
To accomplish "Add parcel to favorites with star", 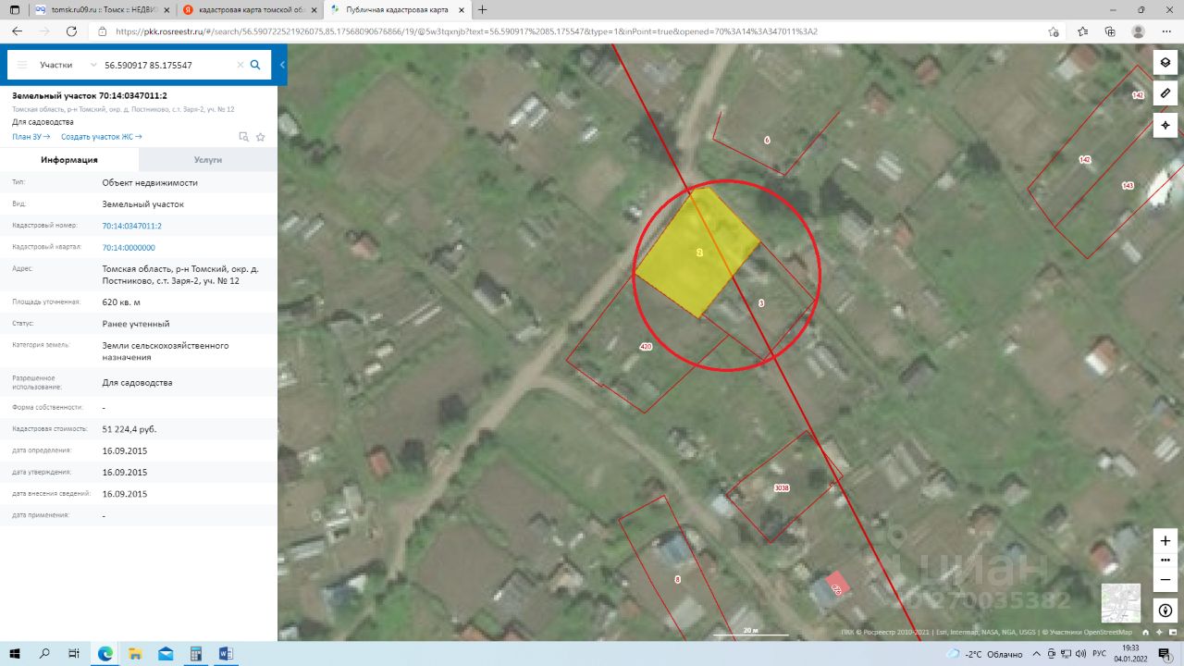I will 261,137.
